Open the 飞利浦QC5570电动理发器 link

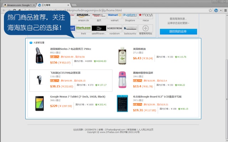point(65,73)
